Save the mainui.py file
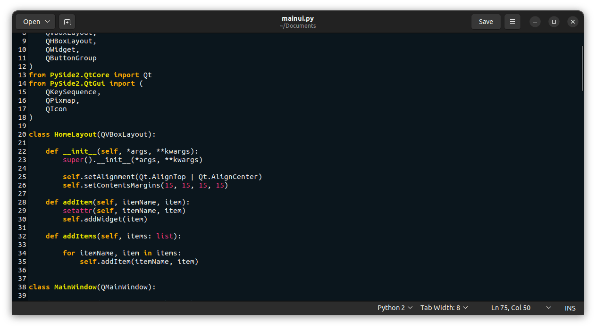596x328 pixels. (486, 22)
